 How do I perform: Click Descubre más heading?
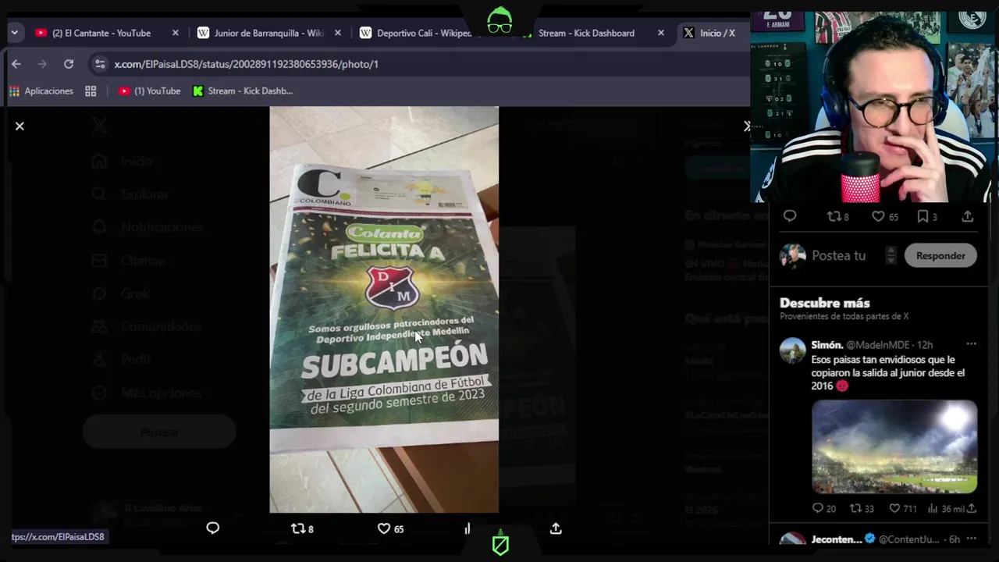[824, 303]
